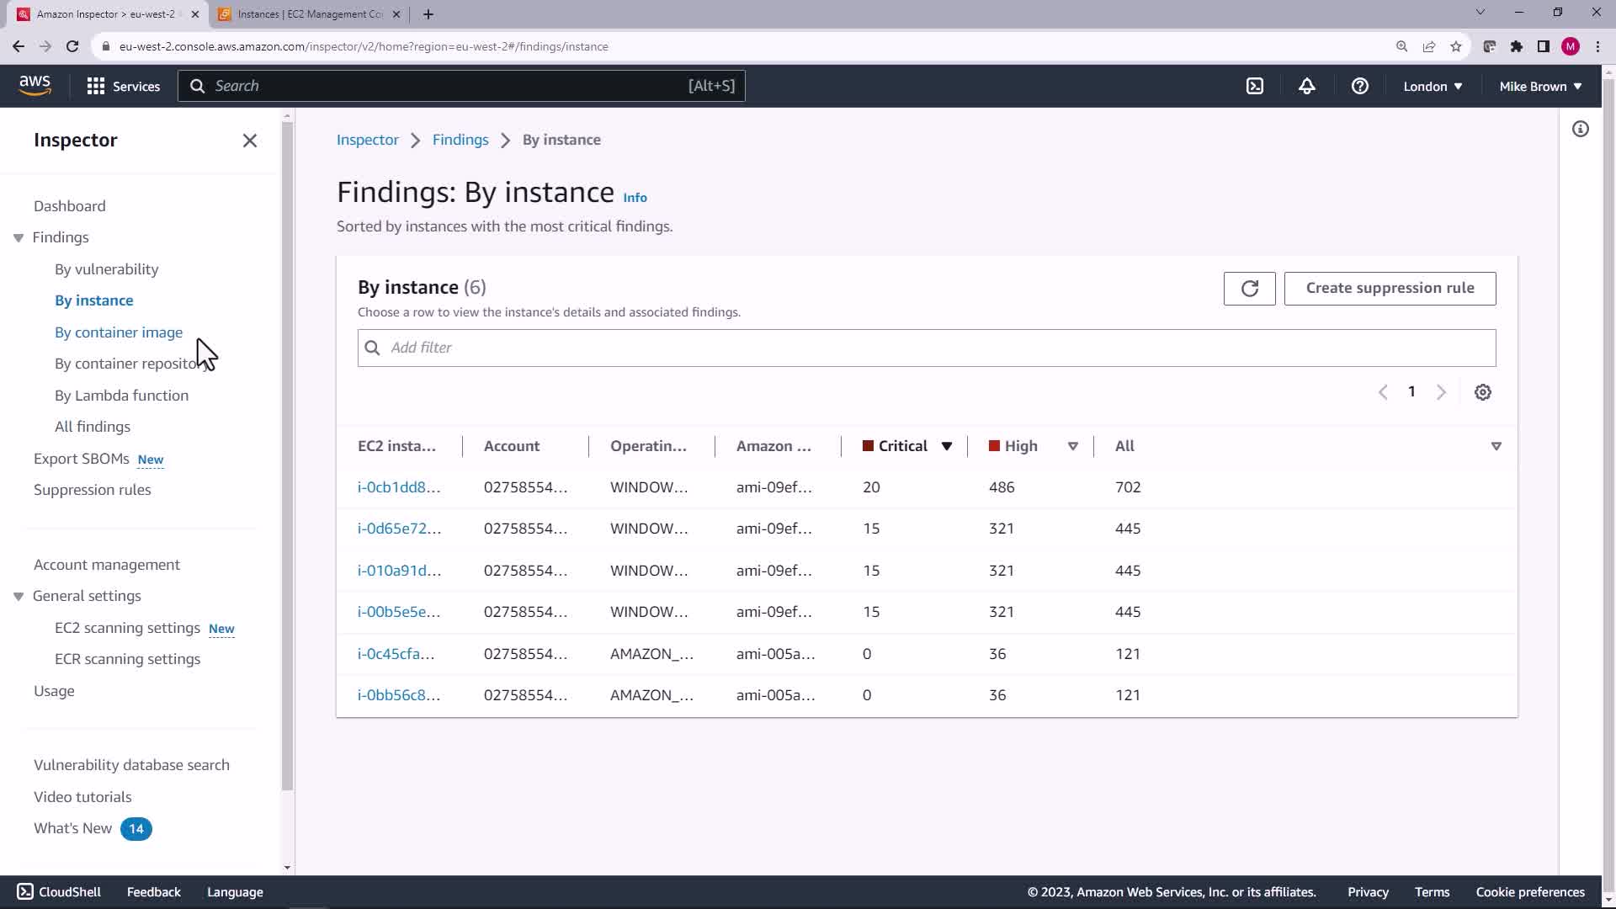1616x909 pixels.
Task: Open instance i-0cb1dd8 link
Action: pyautogui.click(x=398, y=487)
